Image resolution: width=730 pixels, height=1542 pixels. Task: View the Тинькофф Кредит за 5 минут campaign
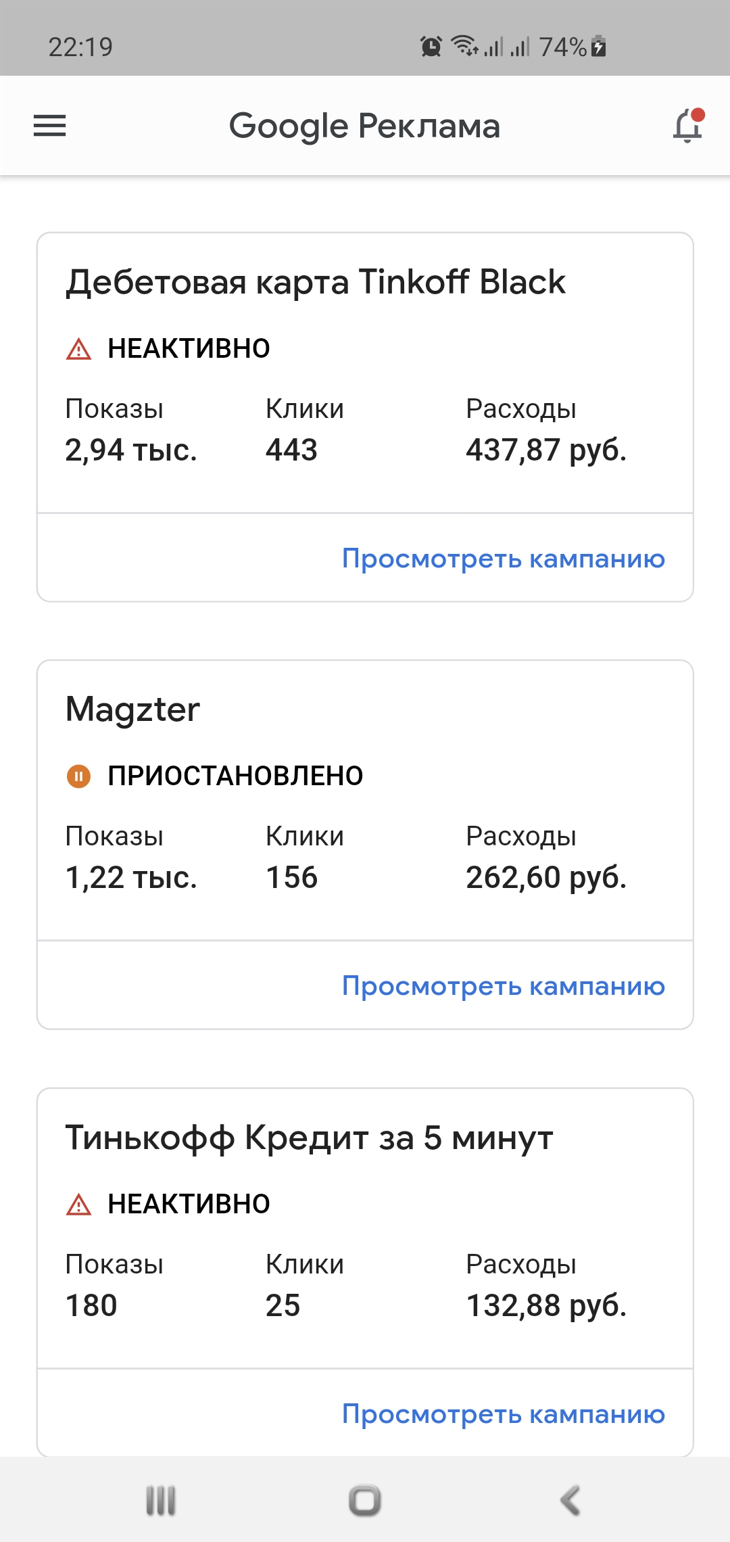pos(503,1414)
